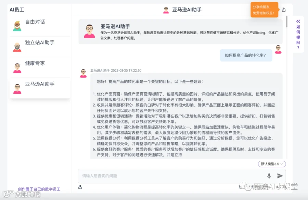Open the 默认模型3.5 model dropdown
This screenshot has width=308, height=200.
click(x=272, y=164)
